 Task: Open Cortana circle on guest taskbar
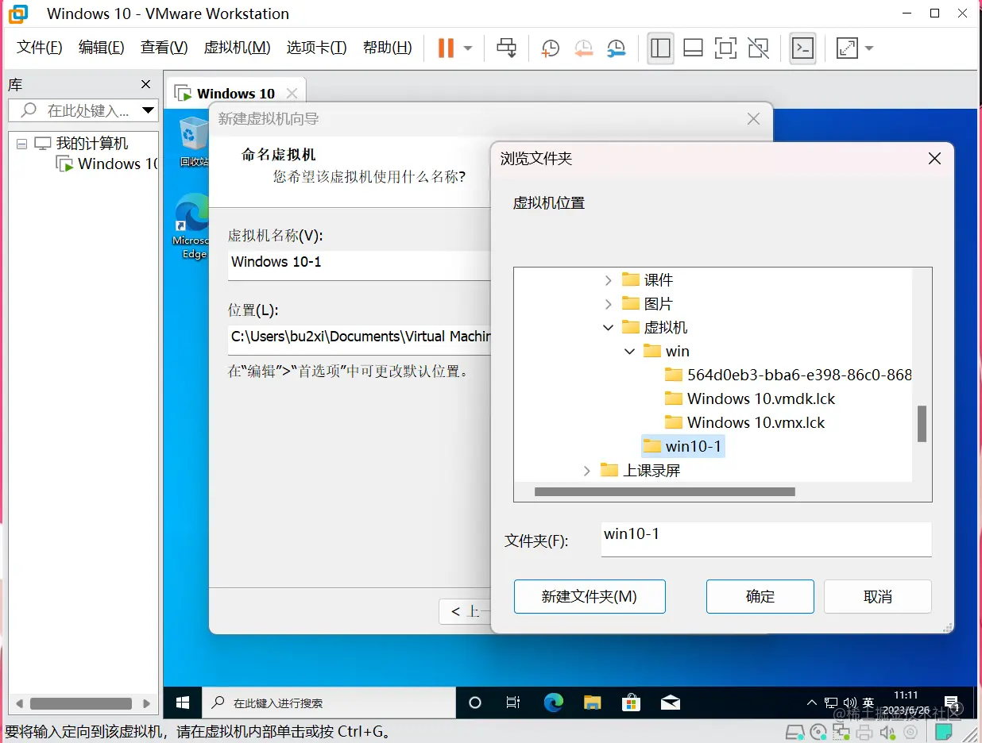tap(475, 703)
